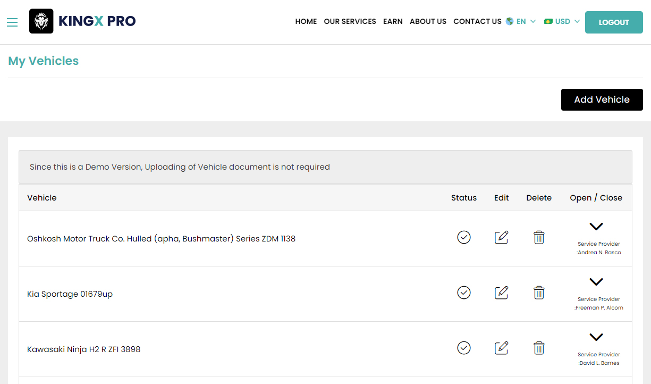Open the EARN page

click(393, 22)
